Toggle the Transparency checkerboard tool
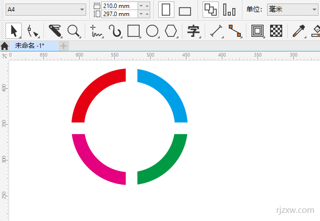The height and width of the screenshot is (221, 320). (276, 31)
